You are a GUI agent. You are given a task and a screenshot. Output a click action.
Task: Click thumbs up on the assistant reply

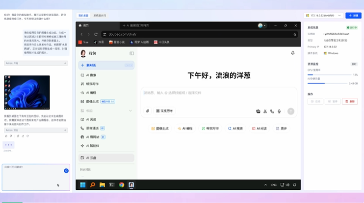point(6,136)
